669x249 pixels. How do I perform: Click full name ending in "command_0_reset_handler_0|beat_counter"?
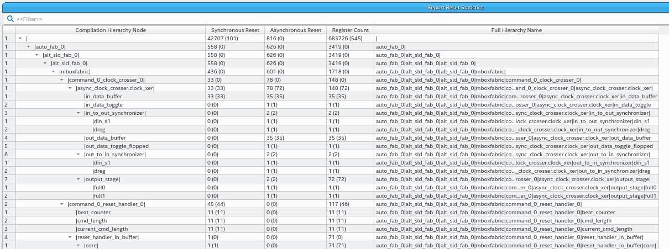[516, 213]
